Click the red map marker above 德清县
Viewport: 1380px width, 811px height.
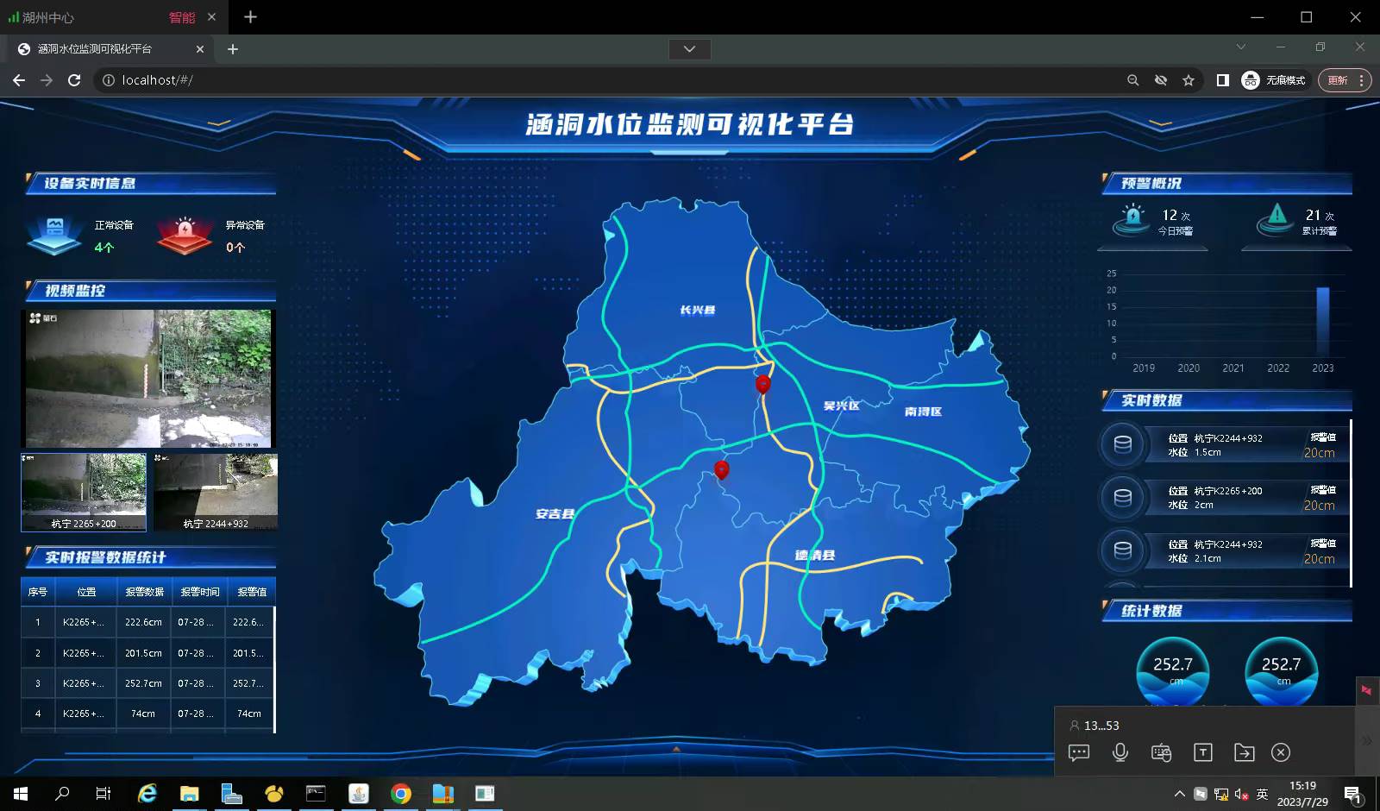coord(722,469)
